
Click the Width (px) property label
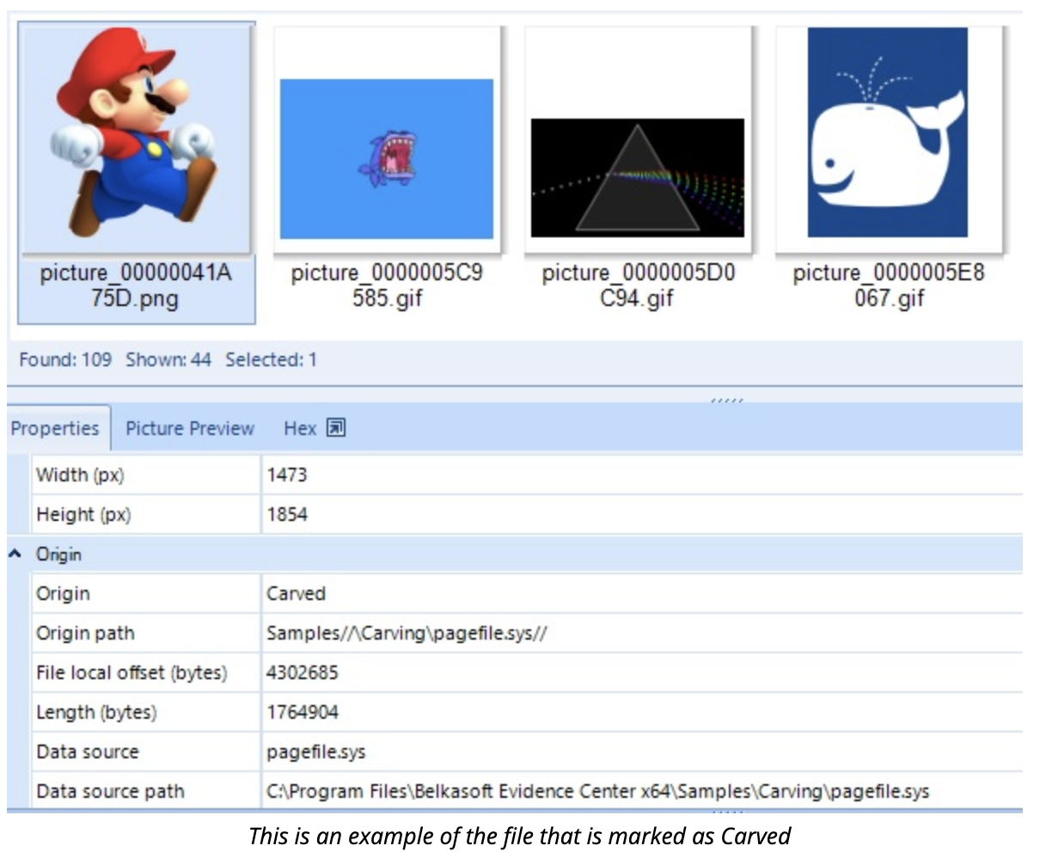79,475
